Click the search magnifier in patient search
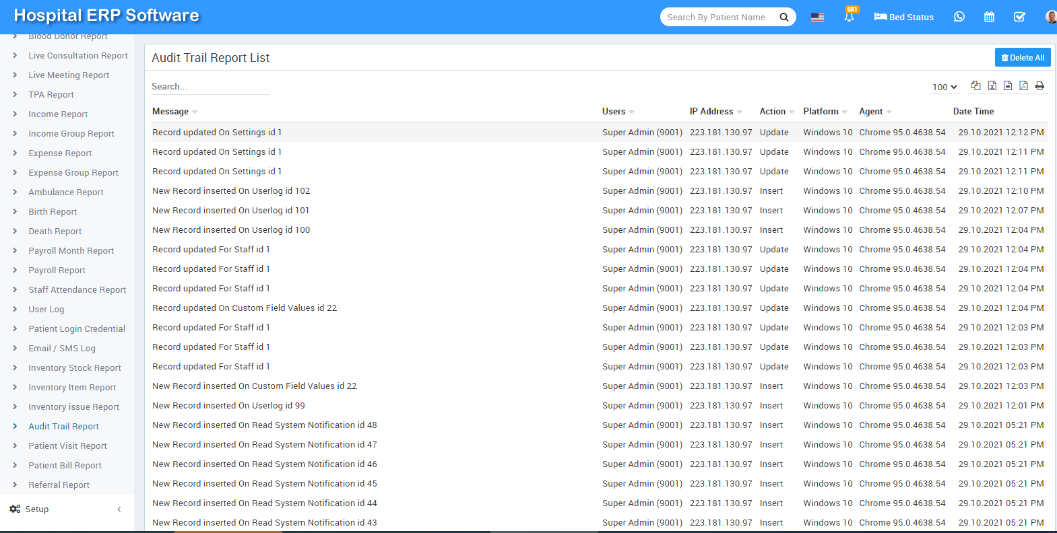The height and width of the screenshot is (533, 1057). click(x=784, y=17)
